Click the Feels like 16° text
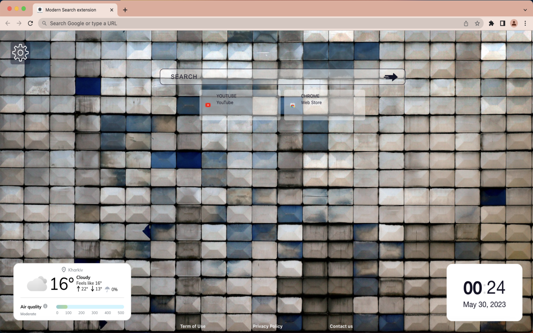This screenshot has height=333, width=533. pyautogui.click(x=89, y=283)
